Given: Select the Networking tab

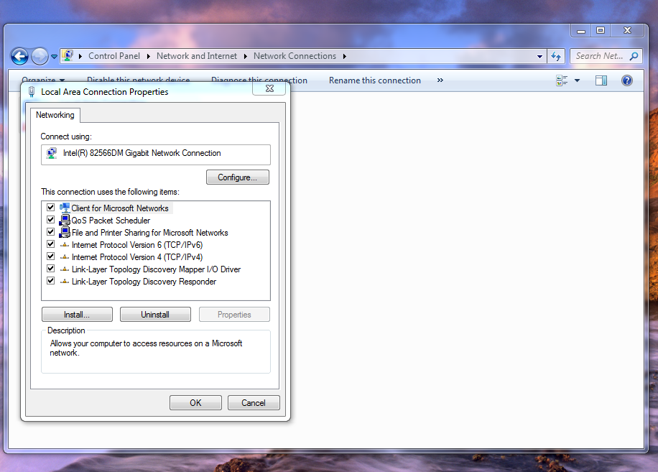Looking at the screenshot, I should tap(55, 115).
